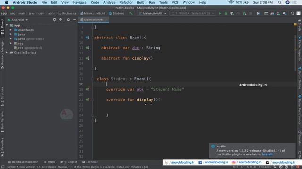
Task: Expand the java (generated) folder
Action: 11,39
